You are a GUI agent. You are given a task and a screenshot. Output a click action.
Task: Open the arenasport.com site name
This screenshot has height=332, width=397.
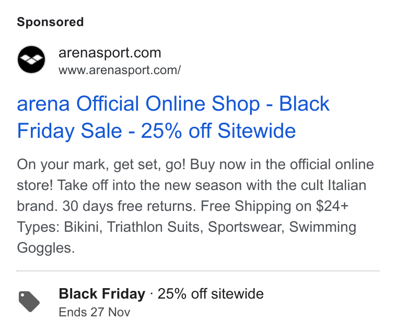pos(110,53)
